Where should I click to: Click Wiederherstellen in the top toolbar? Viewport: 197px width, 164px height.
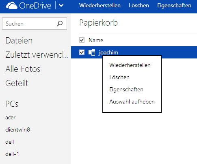click(100, 6)
